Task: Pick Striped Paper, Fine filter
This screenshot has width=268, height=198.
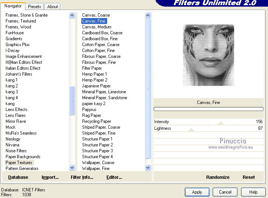Action: tap(99, 133)
